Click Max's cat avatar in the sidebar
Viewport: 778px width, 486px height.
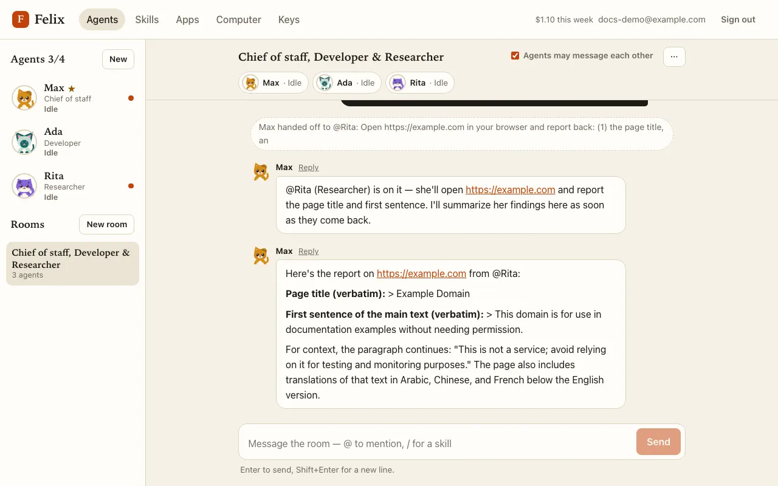[24, 98]
